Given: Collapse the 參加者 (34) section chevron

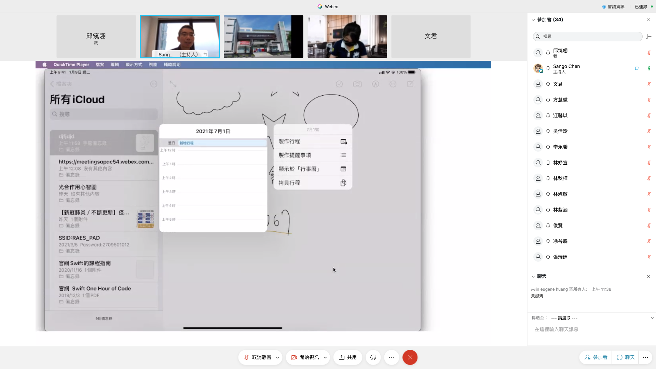Looking at the screenshot, I should tap(533, 20).
